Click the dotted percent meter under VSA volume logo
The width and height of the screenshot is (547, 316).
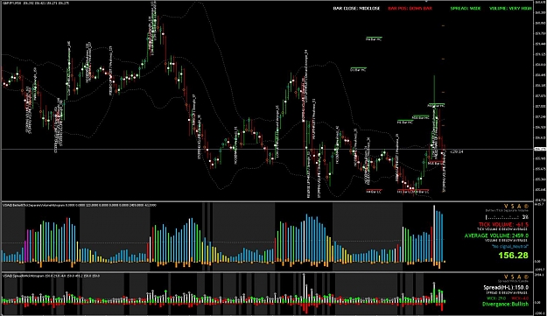coord(507,217)
